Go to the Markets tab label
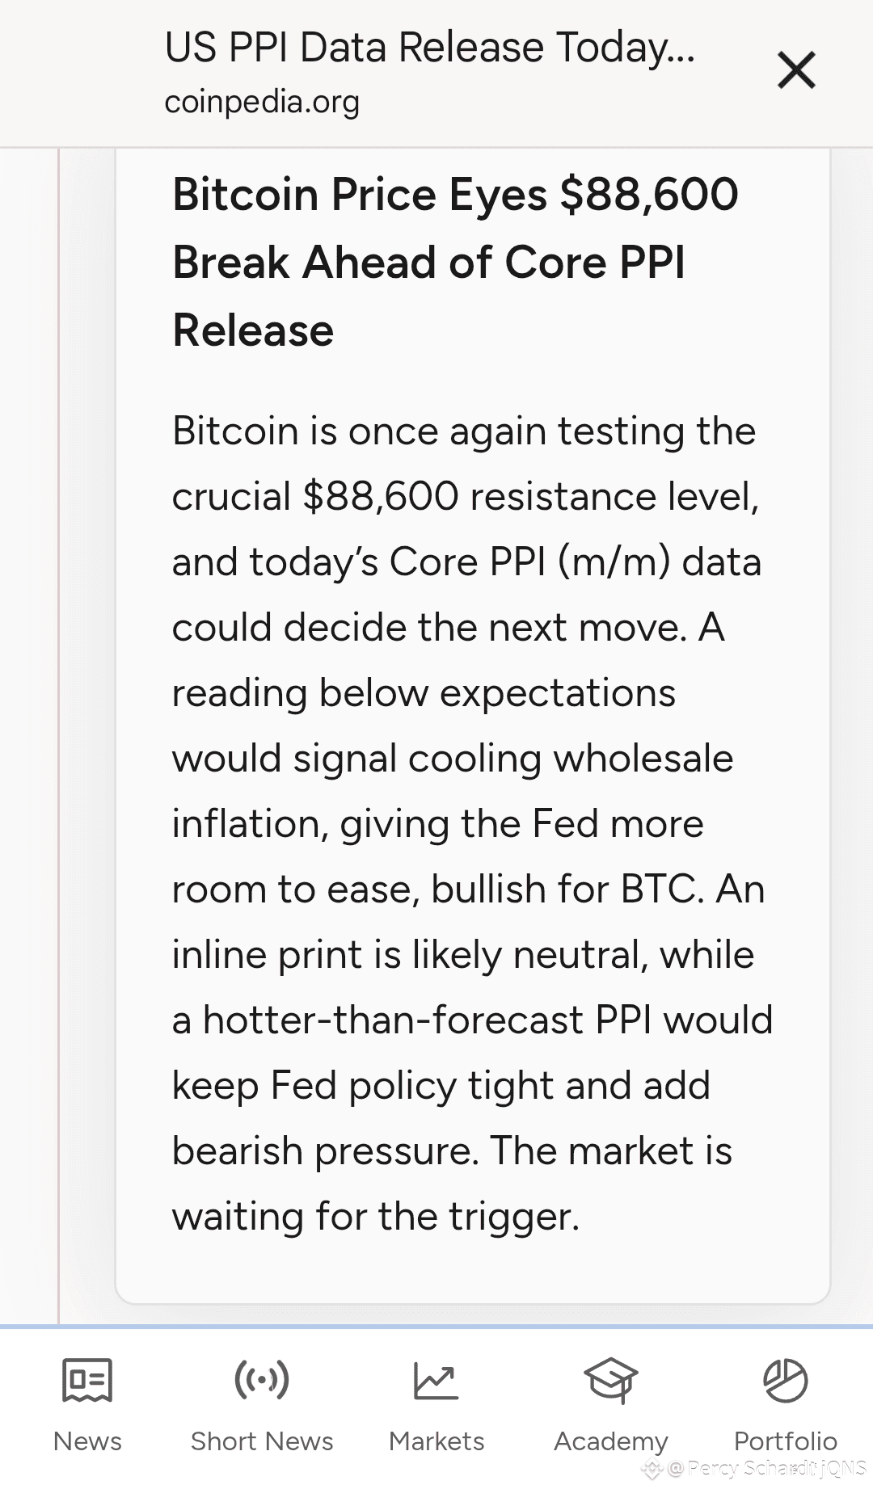This screenshot has height=1489, width=873. (x=436, y=1441)
